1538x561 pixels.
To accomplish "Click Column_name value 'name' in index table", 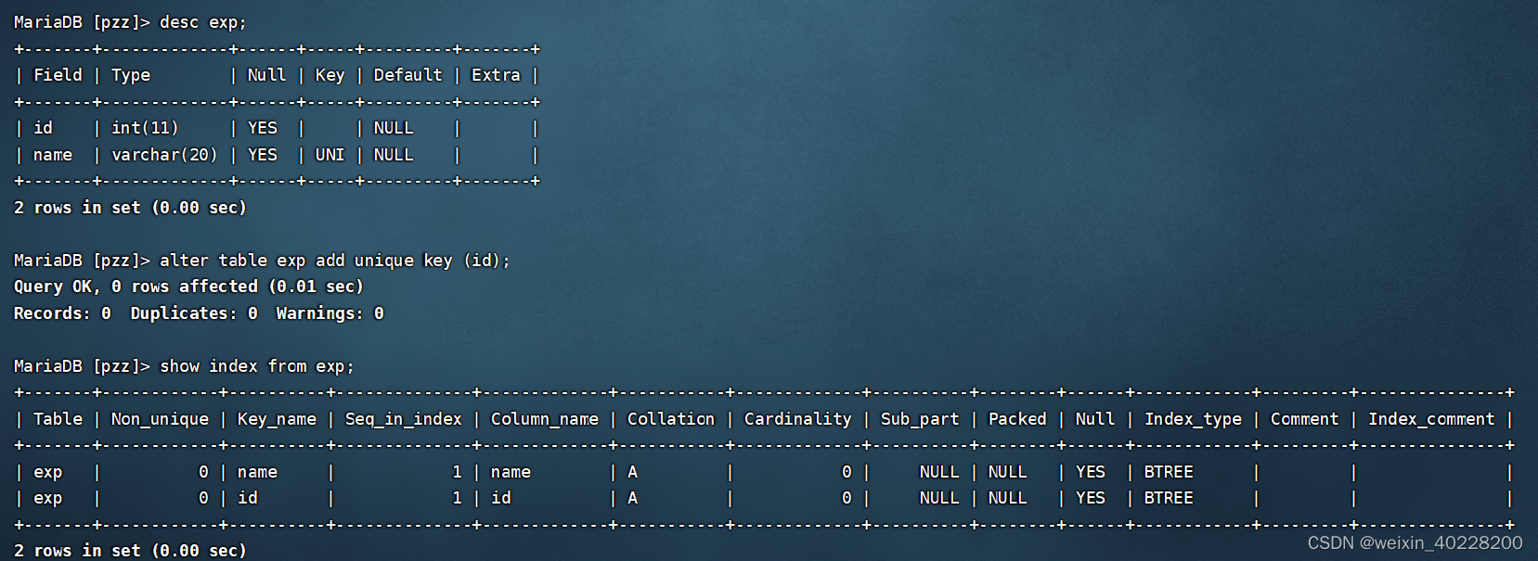I will point(511,472).
